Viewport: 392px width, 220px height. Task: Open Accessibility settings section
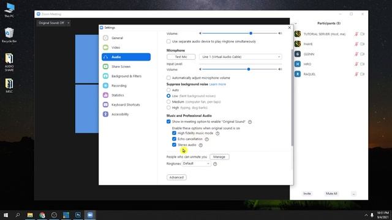[x=126, y=114]
